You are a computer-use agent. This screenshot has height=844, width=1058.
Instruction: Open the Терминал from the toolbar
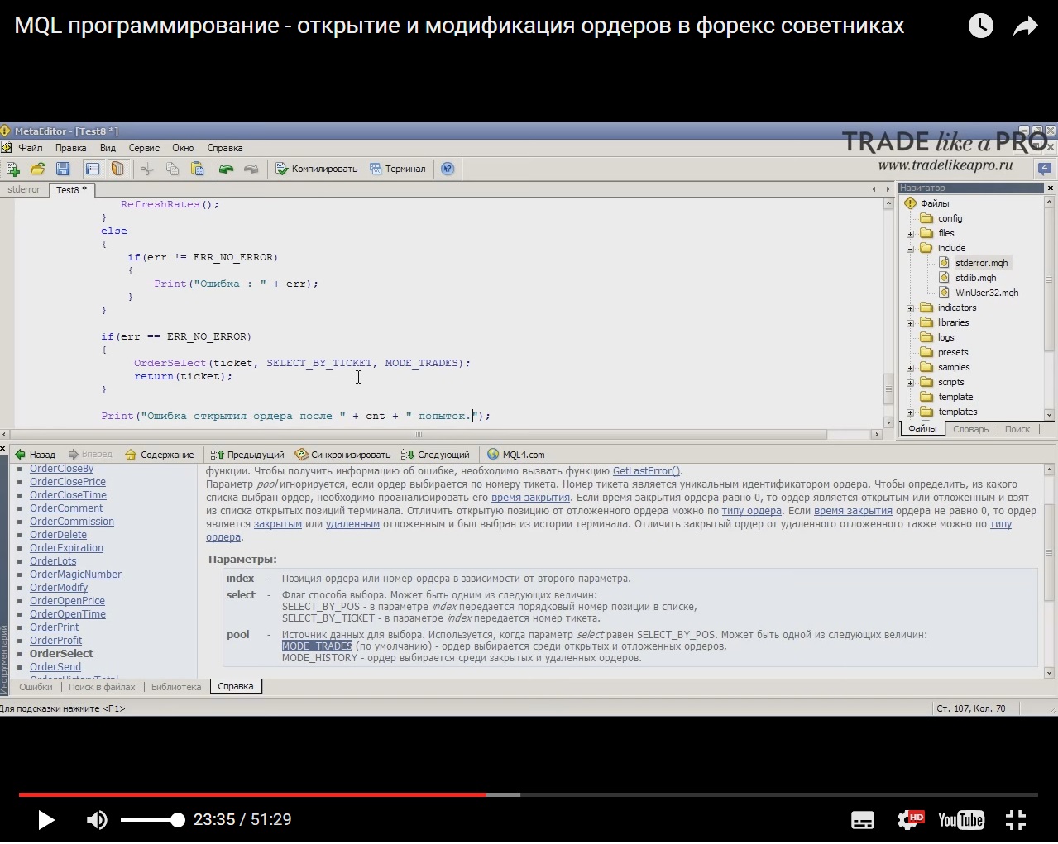click(398, 169)
